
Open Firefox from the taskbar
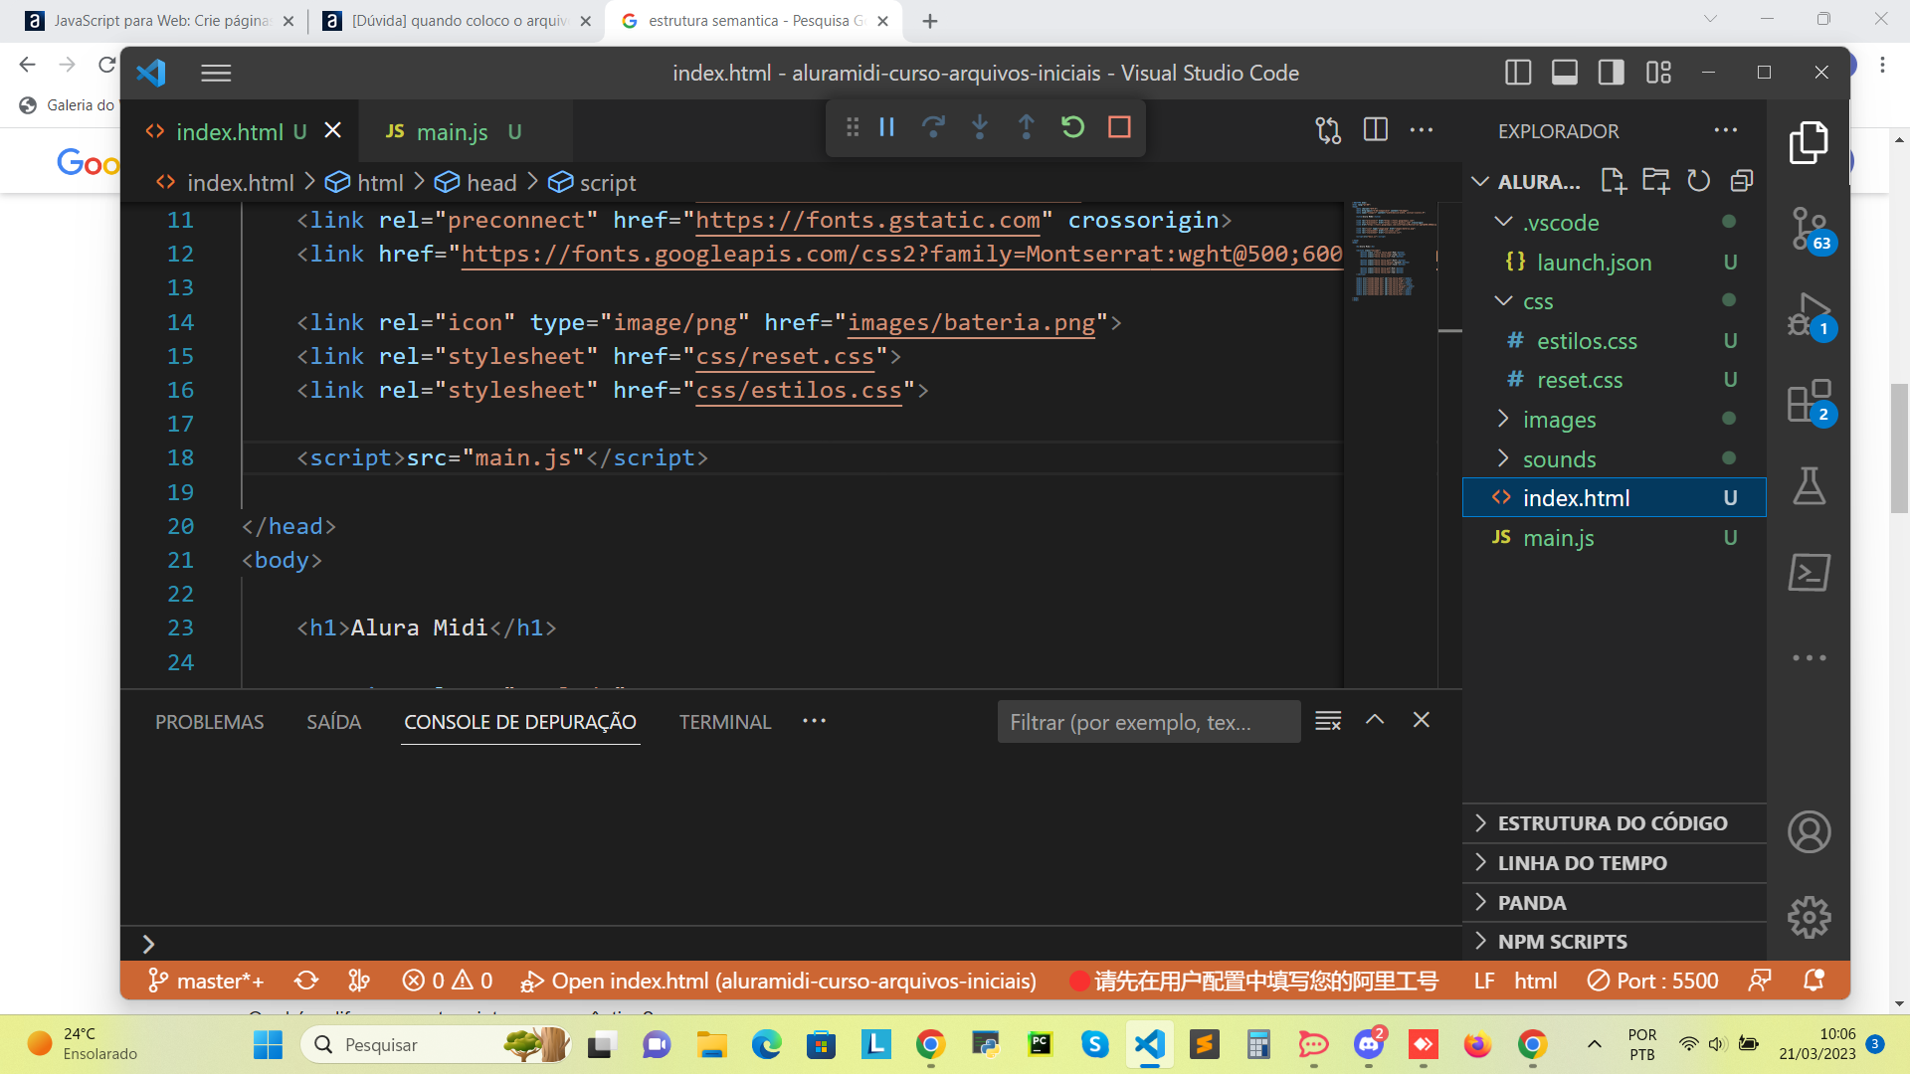click(x=1477, y=1044)
